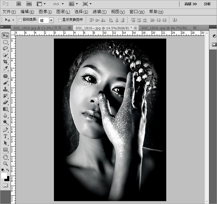Select the Zoom tool

point(5,164)
